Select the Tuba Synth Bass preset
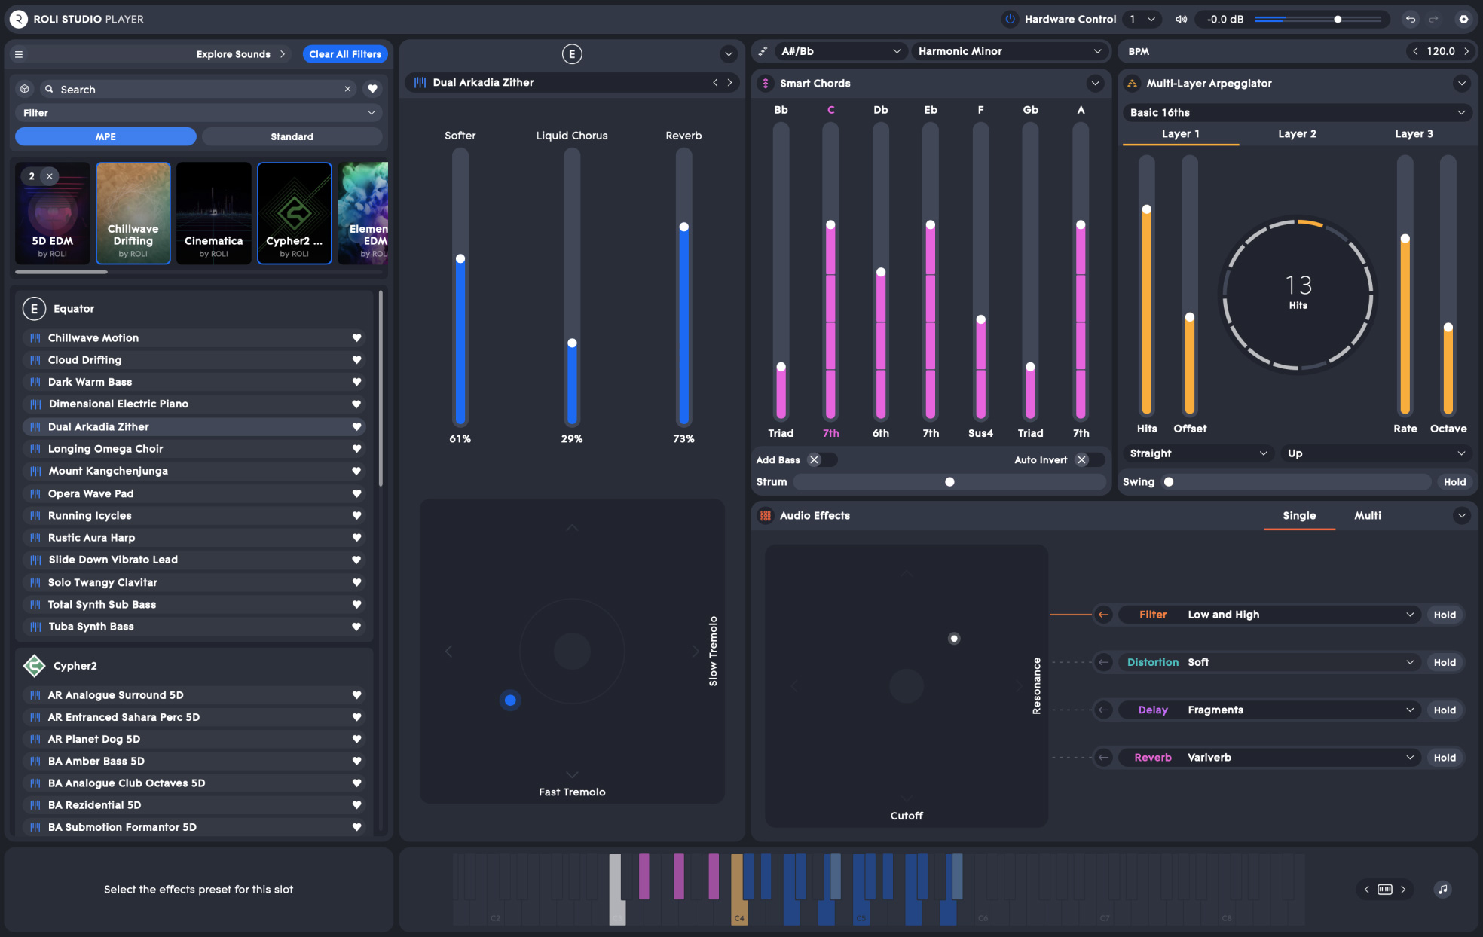This screenshot has width=1483, height=937. point(194,627)
